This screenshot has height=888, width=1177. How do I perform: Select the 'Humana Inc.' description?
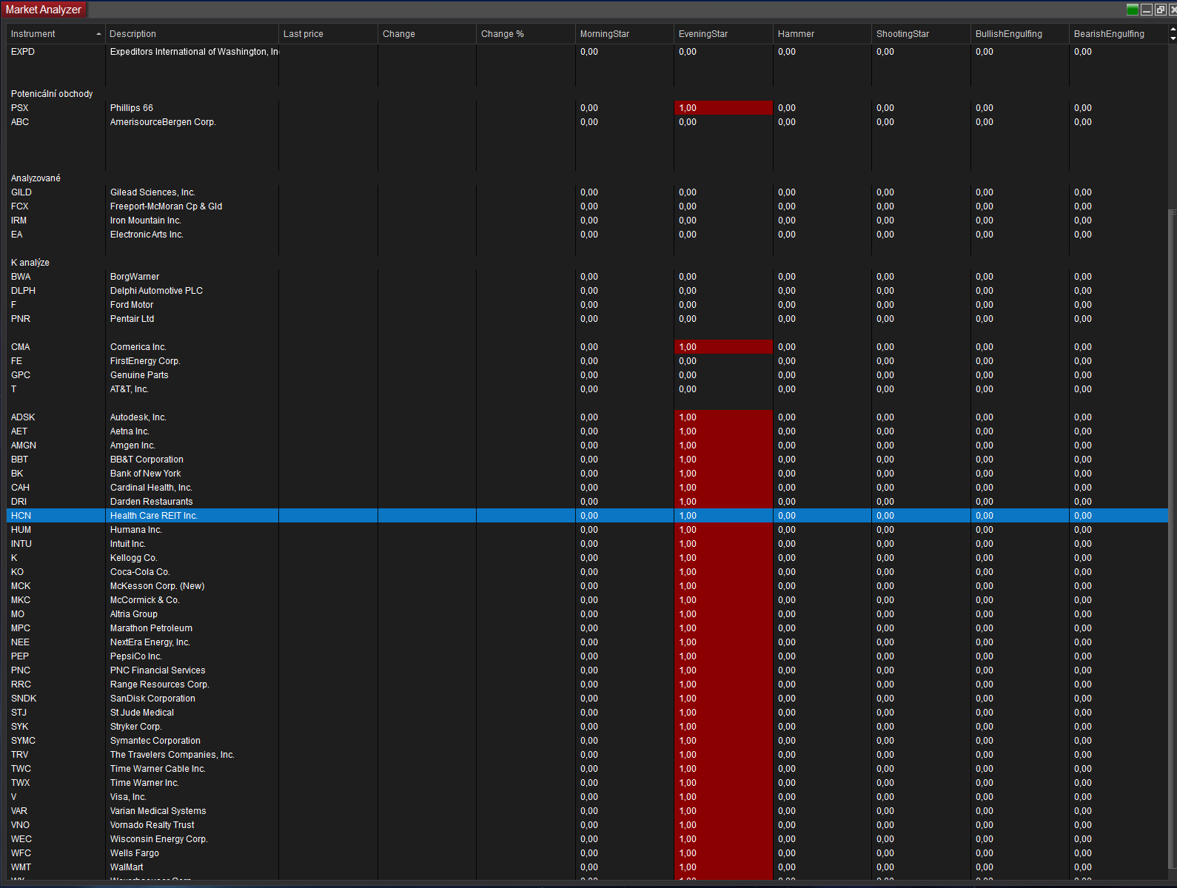tap(136, 530)
